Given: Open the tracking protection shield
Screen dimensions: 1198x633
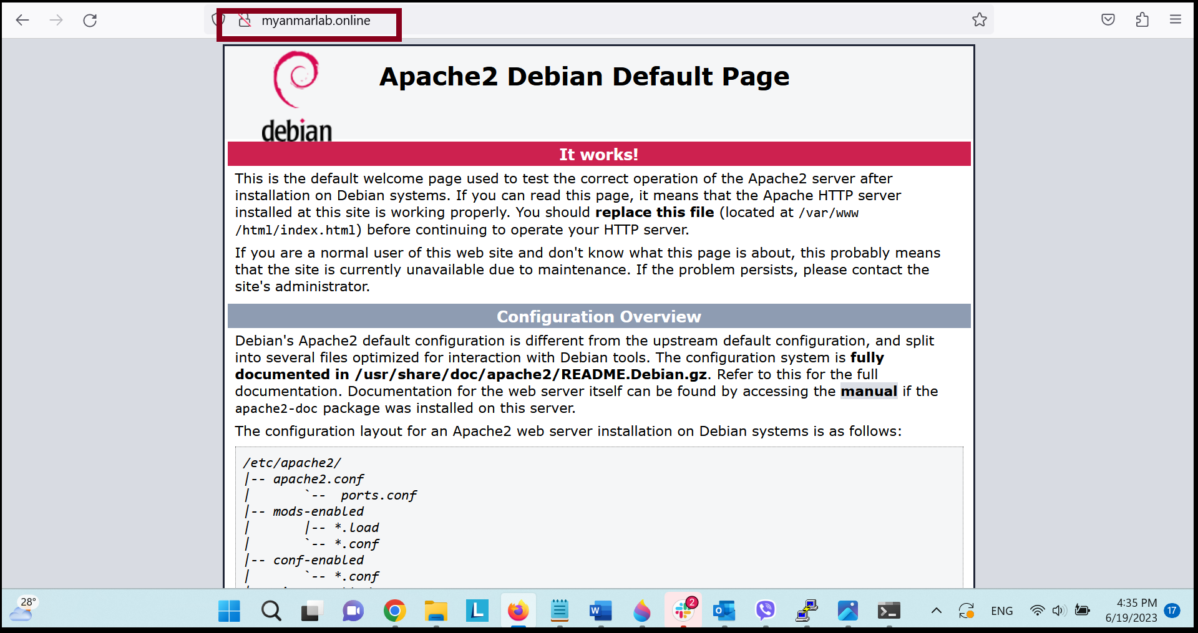Looking at the screenshot, I should point(218,20).
